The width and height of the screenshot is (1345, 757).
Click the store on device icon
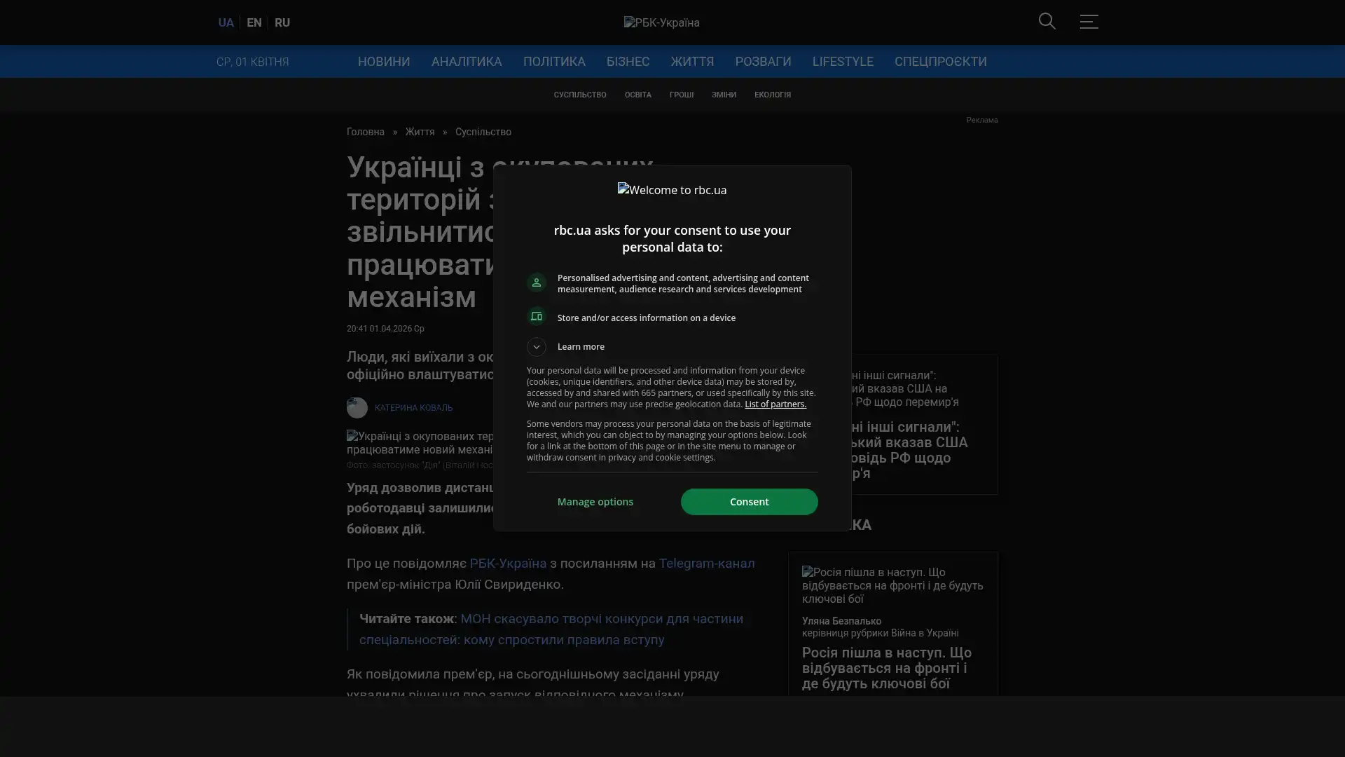tap(536, 317)
